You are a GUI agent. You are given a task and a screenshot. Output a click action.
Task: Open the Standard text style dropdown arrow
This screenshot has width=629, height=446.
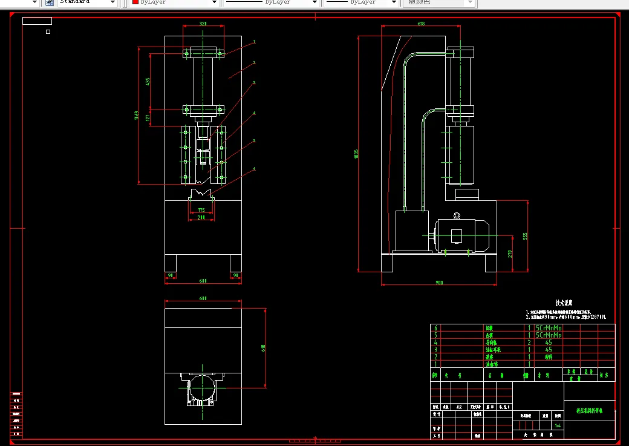pyautogui.click(x=112, y=2)
